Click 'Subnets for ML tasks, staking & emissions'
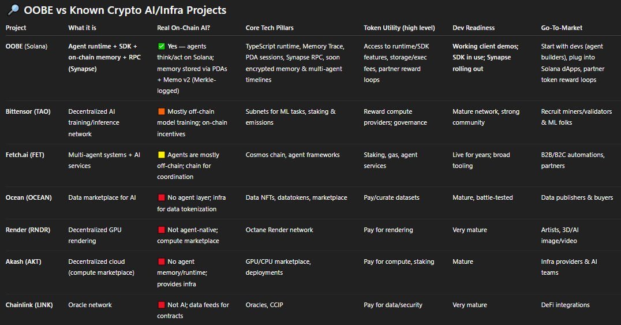This screenshot has width=621, height=325. 291,117
